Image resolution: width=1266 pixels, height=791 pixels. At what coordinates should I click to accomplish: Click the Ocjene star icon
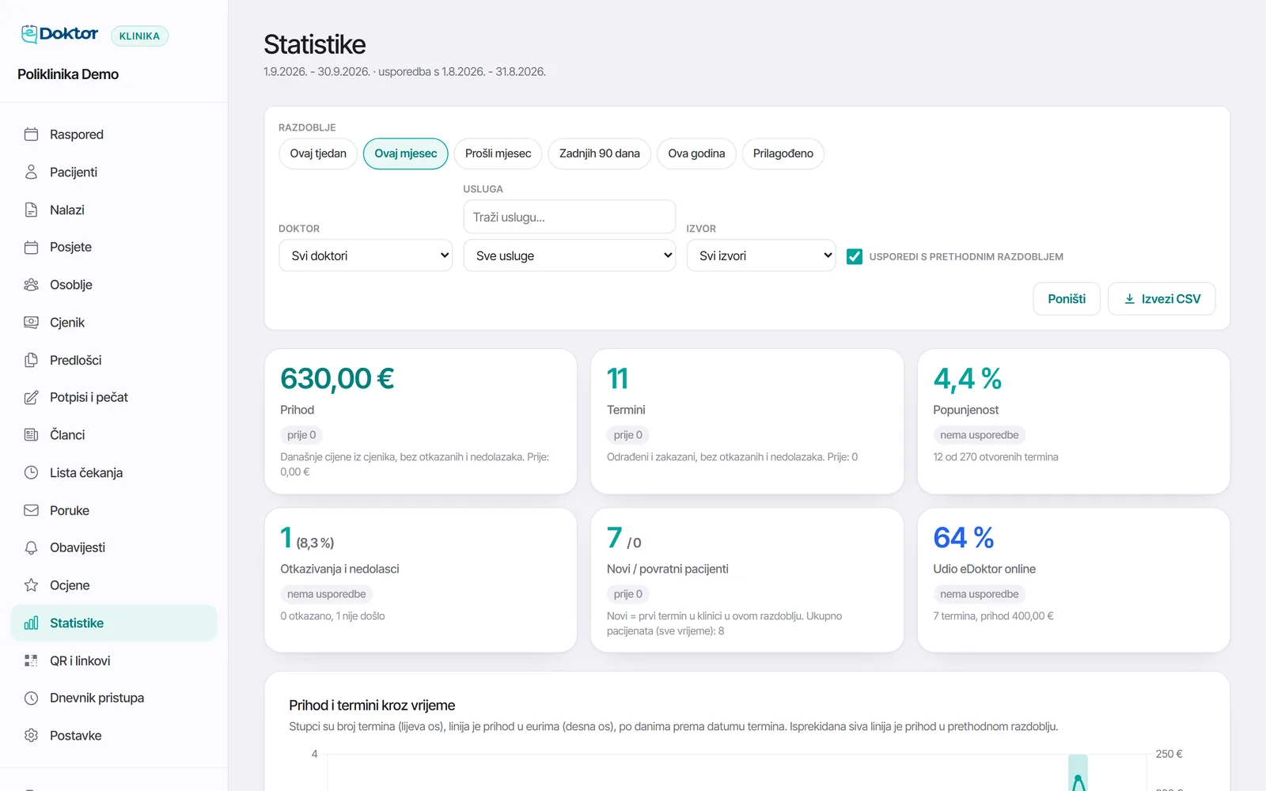tap(31, 585)
